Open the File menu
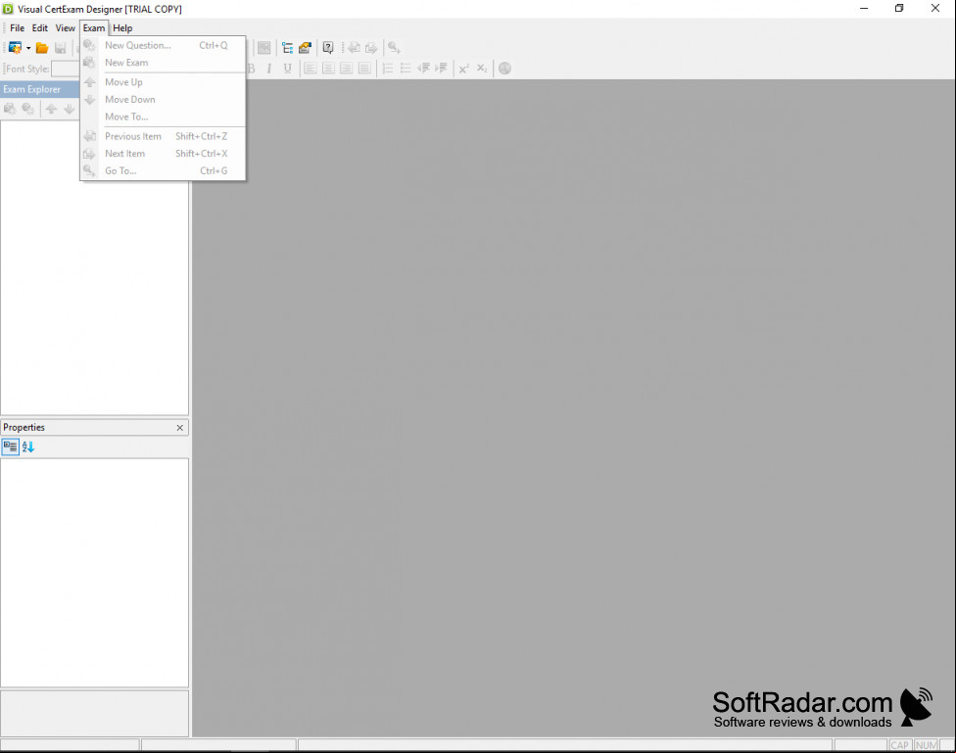 click(17, 28)
